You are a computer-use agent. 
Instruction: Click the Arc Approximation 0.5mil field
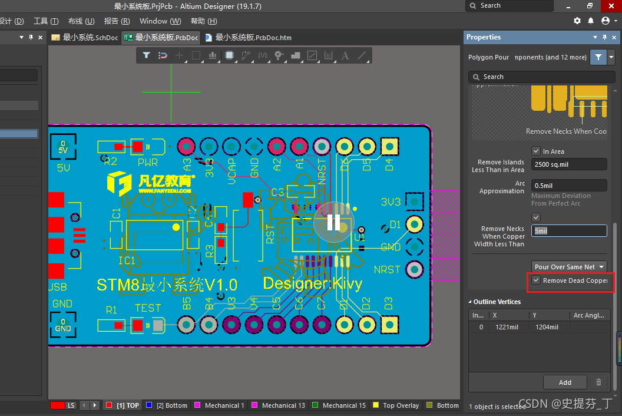pos(569,186)
